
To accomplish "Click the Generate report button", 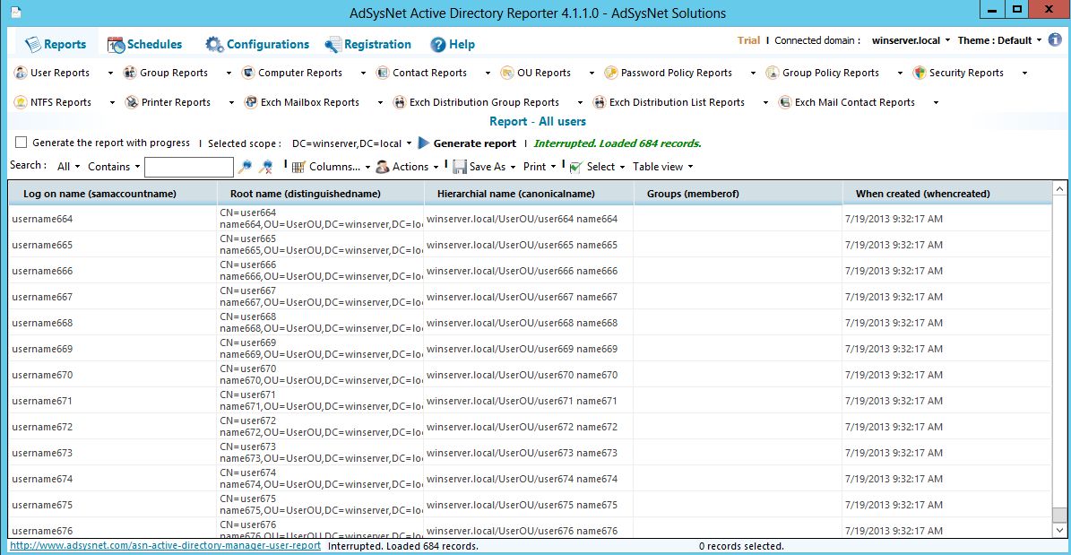I will click(475, 143).
